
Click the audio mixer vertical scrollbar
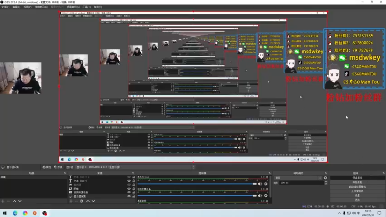coord(270,187)
